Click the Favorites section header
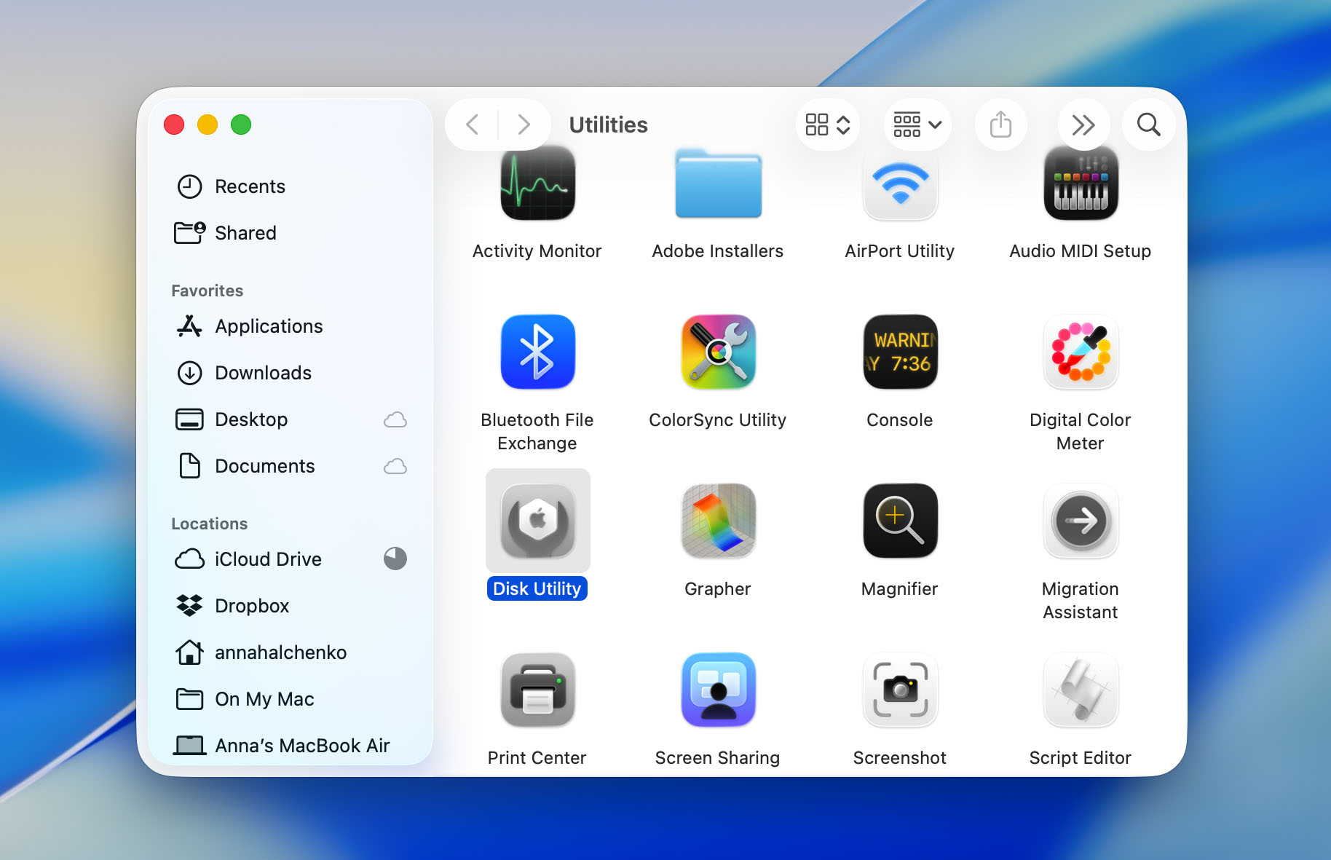This screenshot has height=860, width=1331. pyautogui.click(x=208, y=291)
